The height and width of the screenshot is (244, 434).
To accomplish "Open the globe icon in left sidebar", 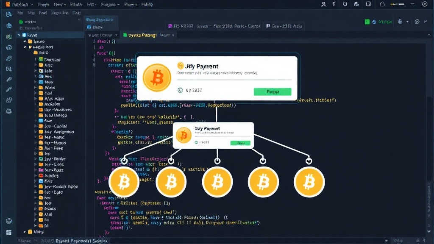I will click(9, 47).
